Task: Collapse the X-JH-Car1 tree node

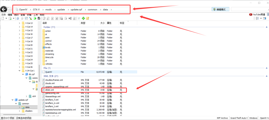Action: click(19, 71)
